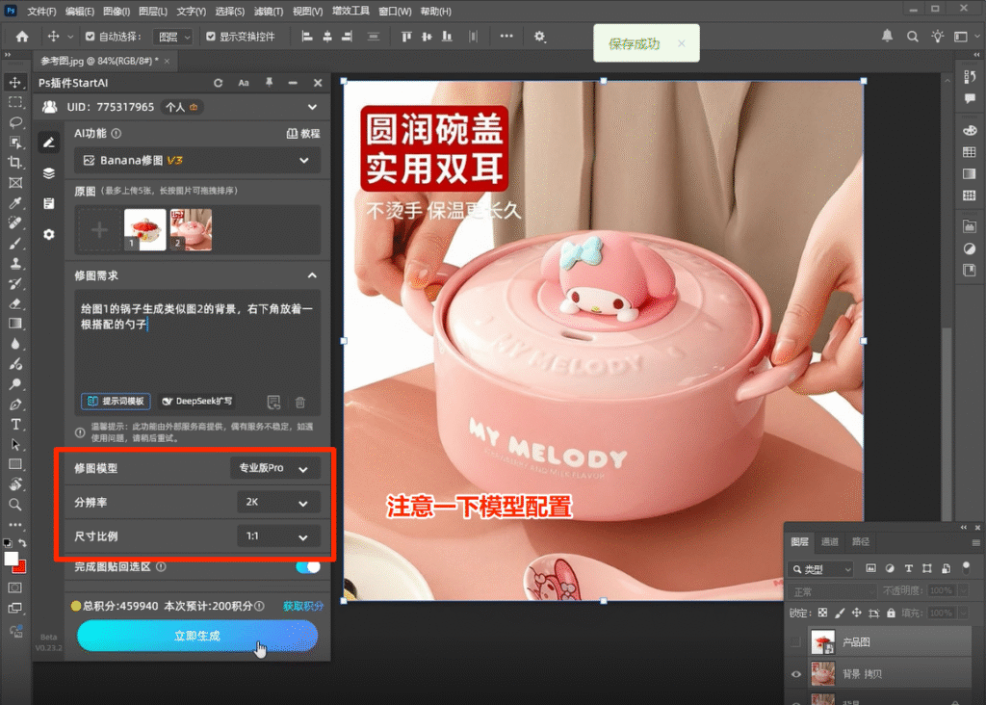Dismiss the 保存成功 notification
Screen dimensions: 986x705
(681, 43)
